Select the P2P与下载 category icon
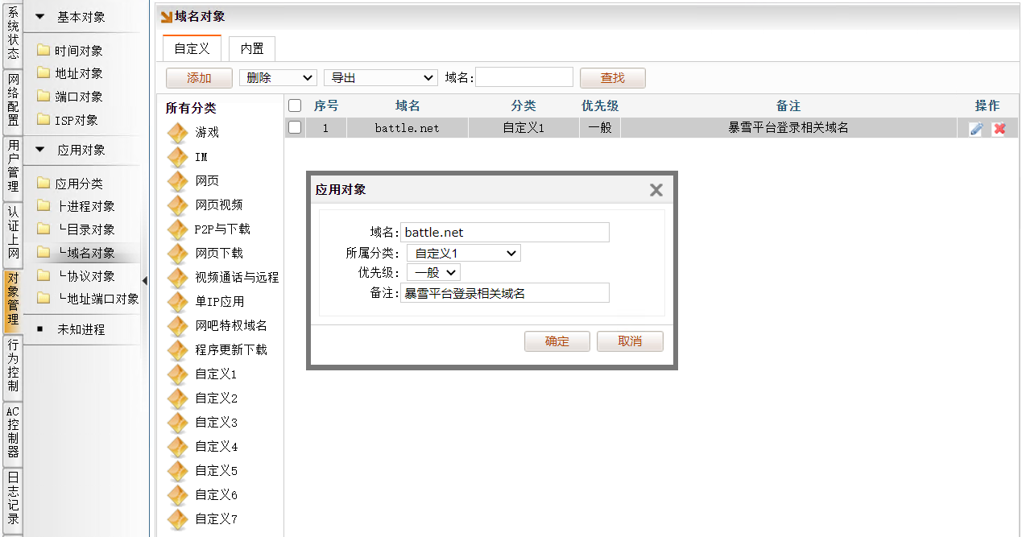Viewport: 1022px width, 537px height. point(177,229)
